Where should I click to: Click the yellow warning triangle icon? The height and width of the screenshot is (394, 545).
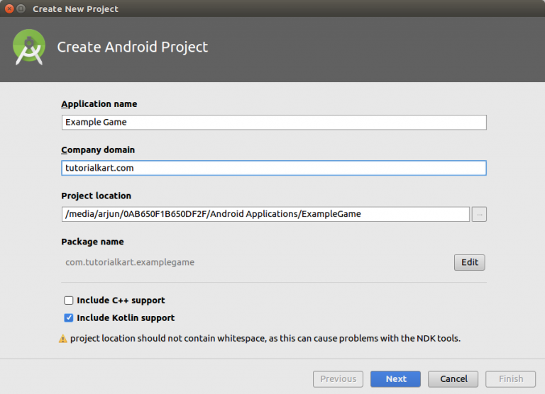[63, 339]
